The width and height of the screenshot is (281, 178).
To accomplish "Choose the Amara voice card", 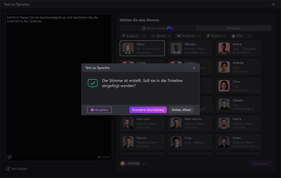I will tap(239, 48).
